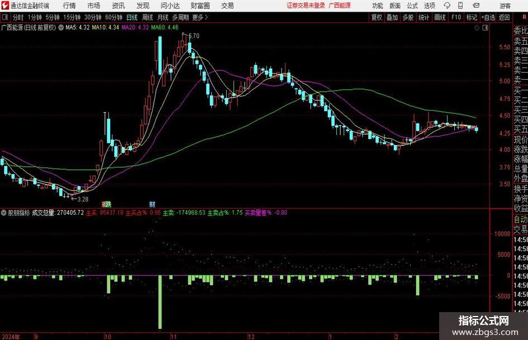528x340 pixels.
Task: Click the MA20: 4.32 indicator value
Action: [135, 27]
